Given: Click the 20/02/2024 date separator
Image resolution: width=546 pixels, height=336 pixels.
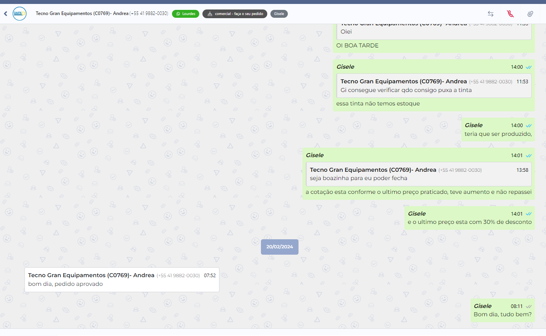Looking at the screenshot, I should [280, 247].
